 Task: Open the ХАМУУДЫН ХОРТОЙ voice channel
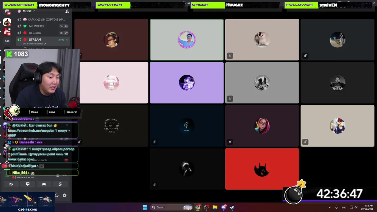42,19
